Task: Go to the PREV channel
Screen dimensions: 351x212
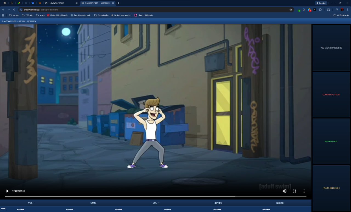Action: pyautogui.click(x=218, y=203)
